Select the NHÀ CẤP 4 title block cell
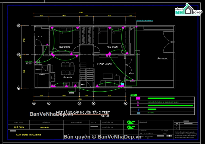This screenshot has height=144, width=205. point(19,127)
